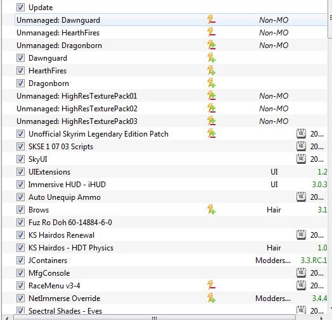Click conflict flag icon in RaceMenu v3-4 row
This screenshot has width=332, height=320.
pos(211,285)
